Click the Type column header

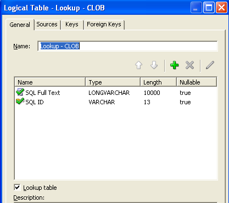113,82
